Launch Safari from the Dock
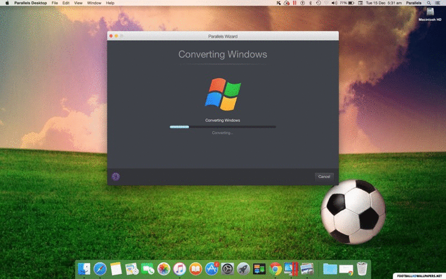The image size is (446, 279). [100, 269]
